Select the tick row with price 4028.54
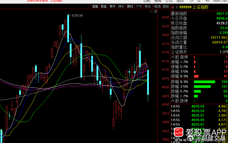Viewport: 228px width, 143px height. coord(199,111)
